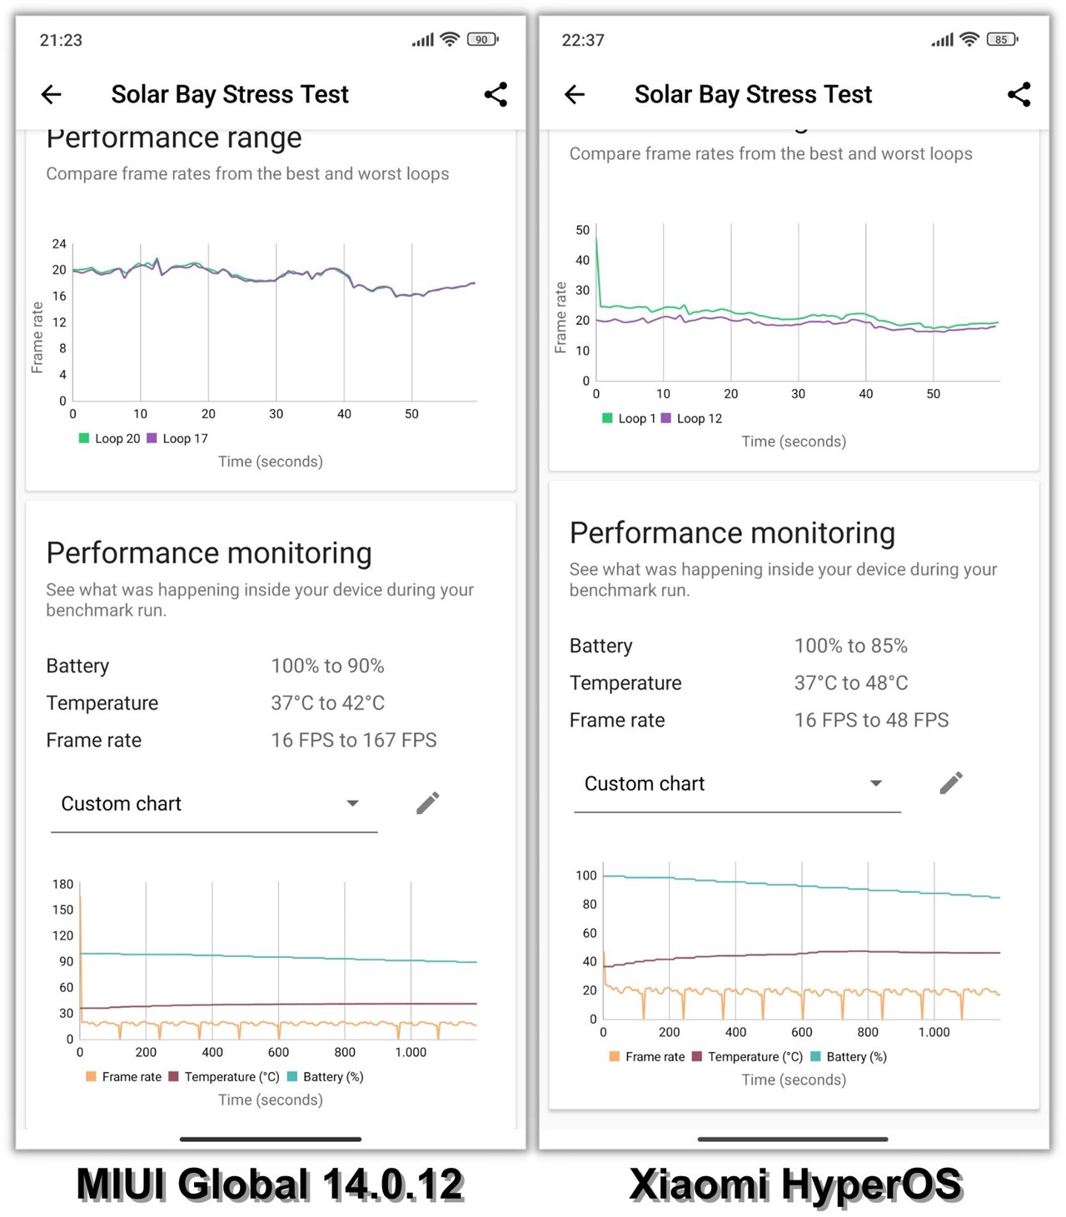
Task: Tap battery indicator showing 90
Action: click(482, 39)
